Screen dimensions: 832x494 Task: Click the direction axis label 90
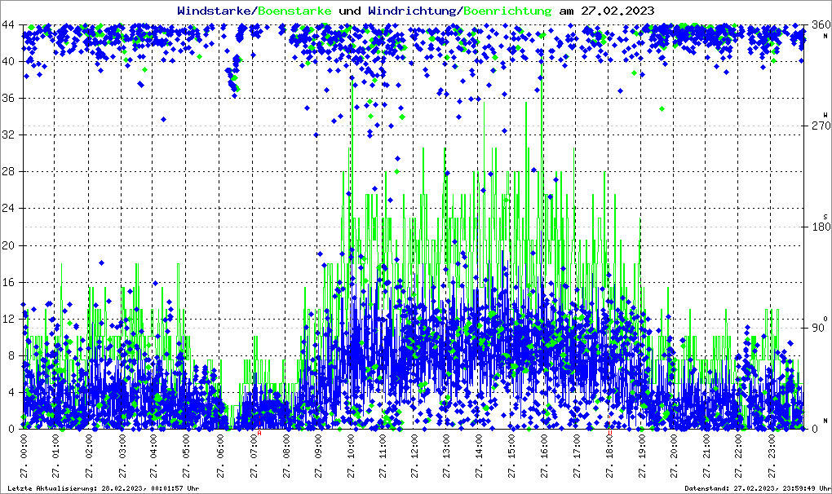point(818,328)
